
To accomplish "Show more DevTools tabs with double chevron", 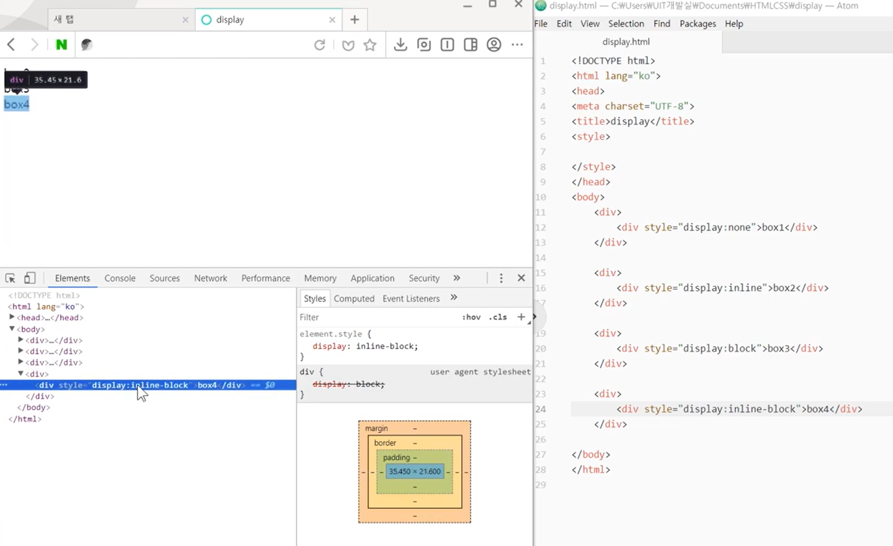I will 456,278.
